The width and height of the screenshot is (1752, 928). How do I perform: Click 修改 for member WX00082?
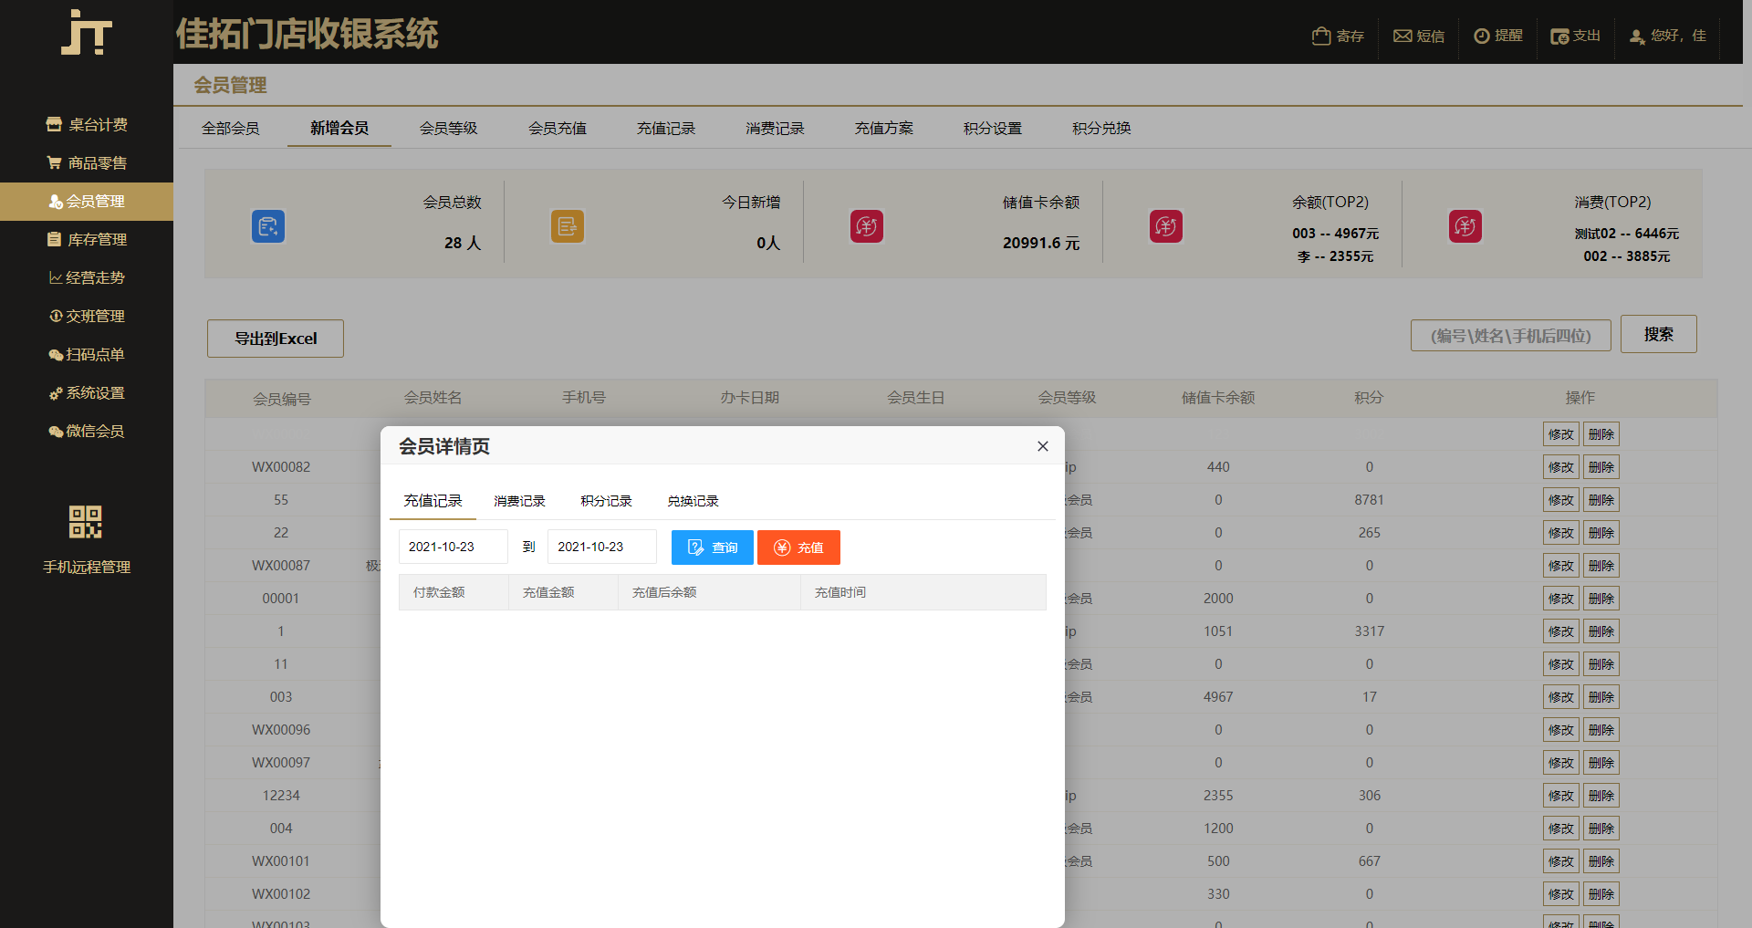click(1560, 467)
